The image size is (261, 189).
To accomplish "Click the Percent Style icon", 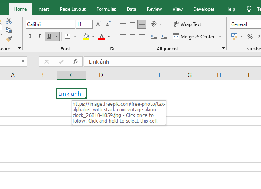I will click(250, 36).
